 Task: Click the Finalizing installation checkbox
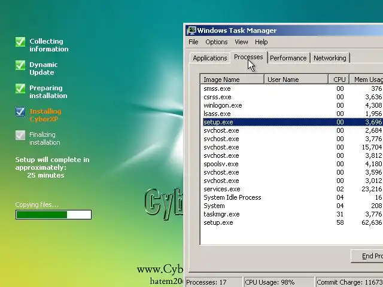click(x=20, y=135)
